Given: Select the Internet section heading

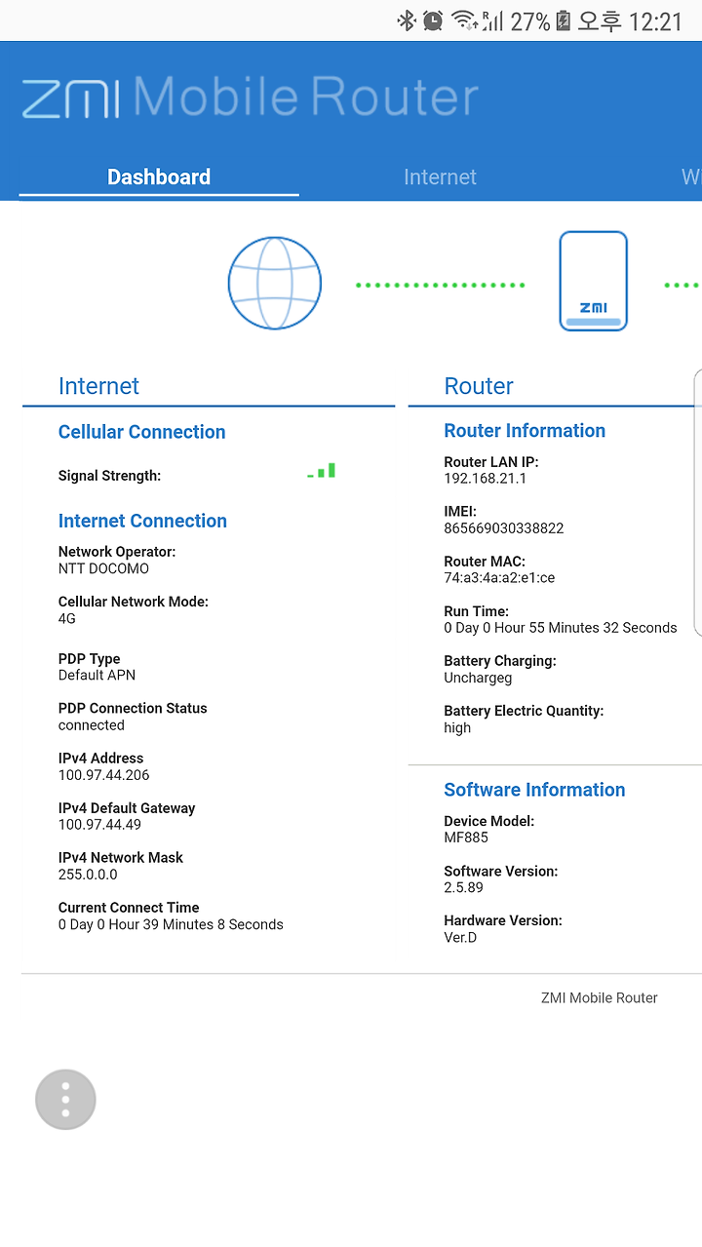Looking at the screenshot, I should [x=98, y=386].
